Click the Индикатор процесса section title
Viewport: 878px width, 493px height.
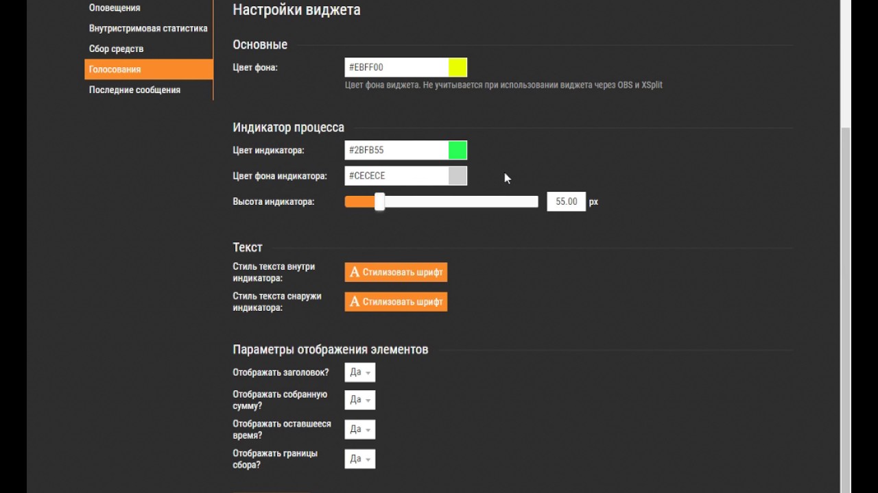(288, 127)
